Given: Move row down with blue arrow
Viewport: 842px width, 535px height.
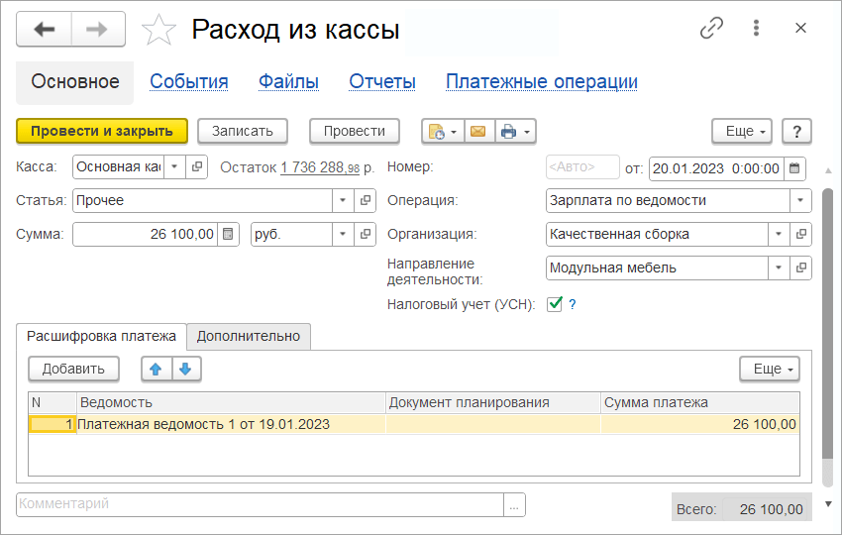Looking at the screenshot, I should pyautogui.click(x=187, y=369).
